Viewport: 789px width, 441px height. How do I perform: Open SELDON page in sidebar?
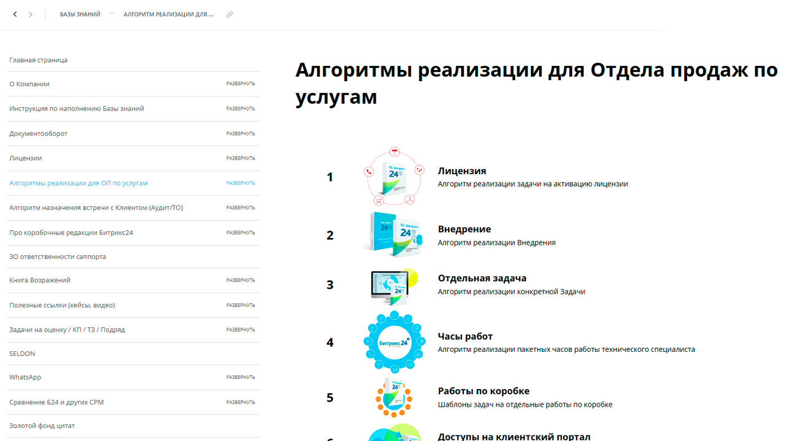coord(22,354)
